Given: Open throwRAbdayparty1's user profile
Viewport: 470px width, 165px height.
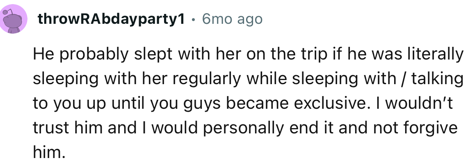Looking at the screenshot, I should click(110, 19).
